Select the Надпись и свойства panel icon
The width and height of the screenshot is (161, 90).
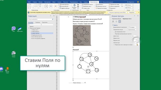(120, 21)
